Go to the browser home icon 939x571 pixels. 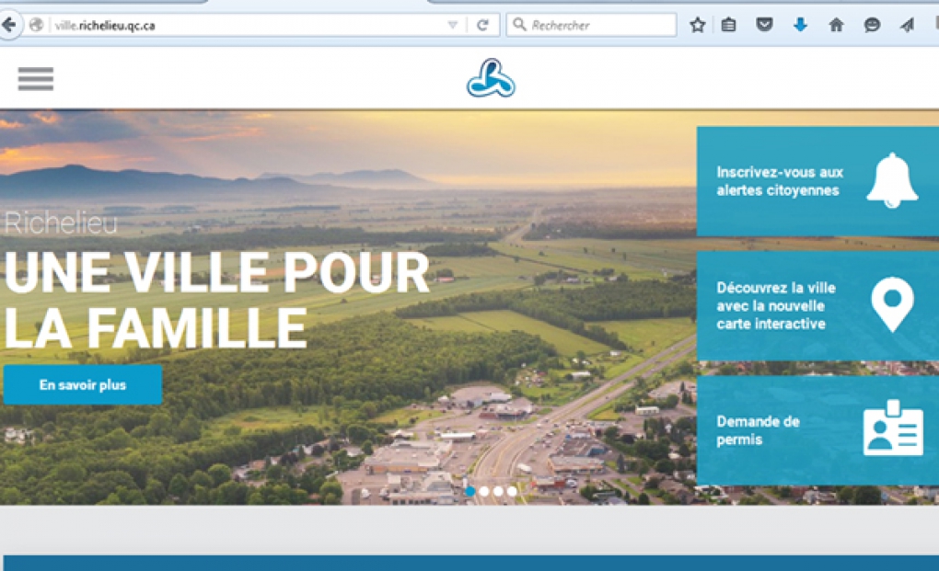(836, 25)
